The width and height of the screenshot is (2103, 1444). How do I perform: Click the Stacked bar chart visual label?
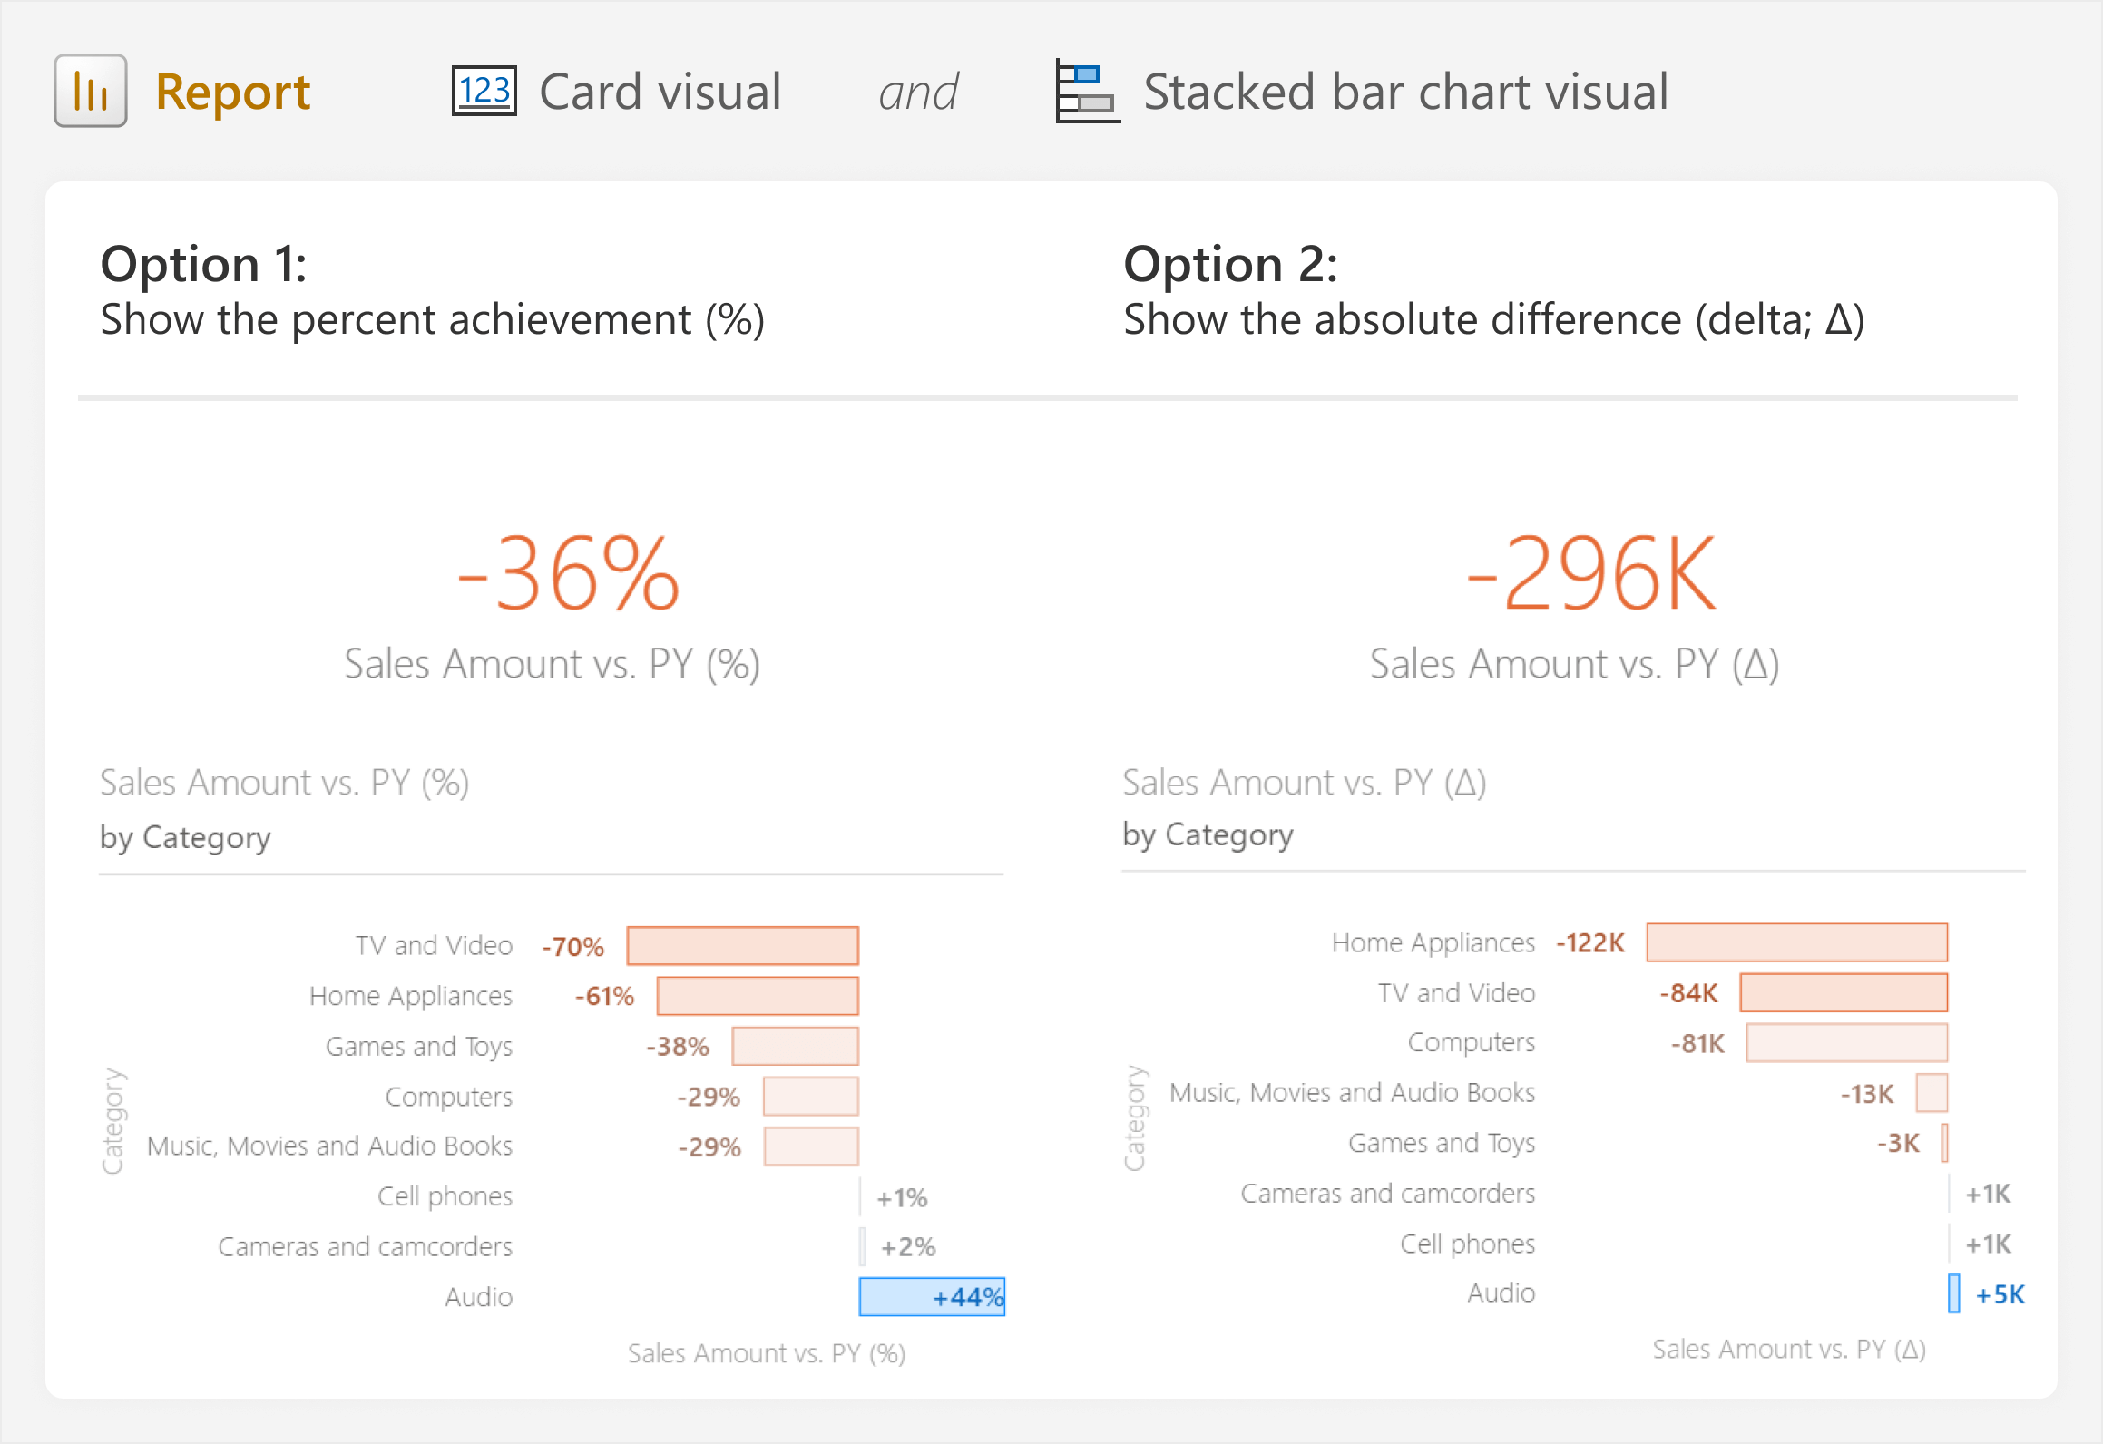pos(1406,92)
